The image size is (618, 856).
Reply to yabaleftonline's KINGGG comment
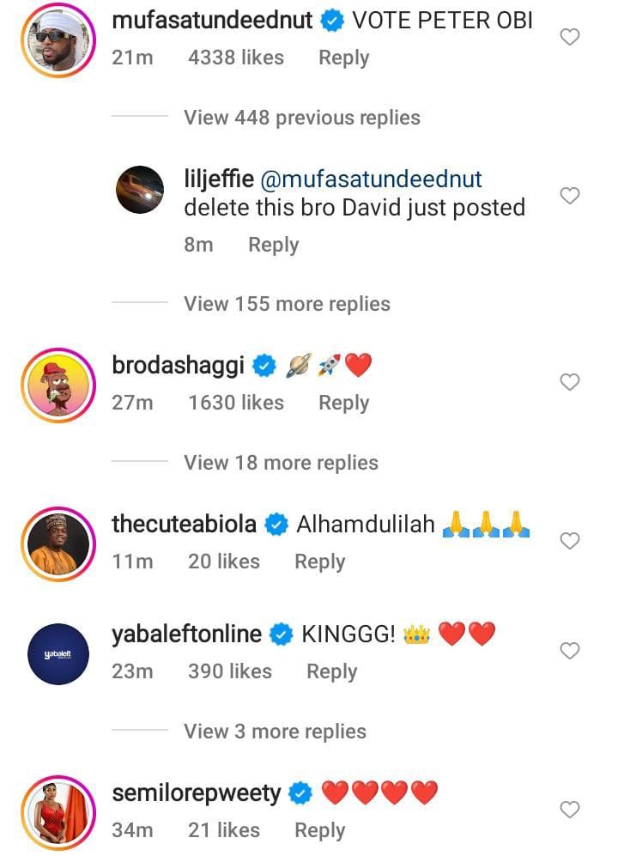(x=331, y=671)
